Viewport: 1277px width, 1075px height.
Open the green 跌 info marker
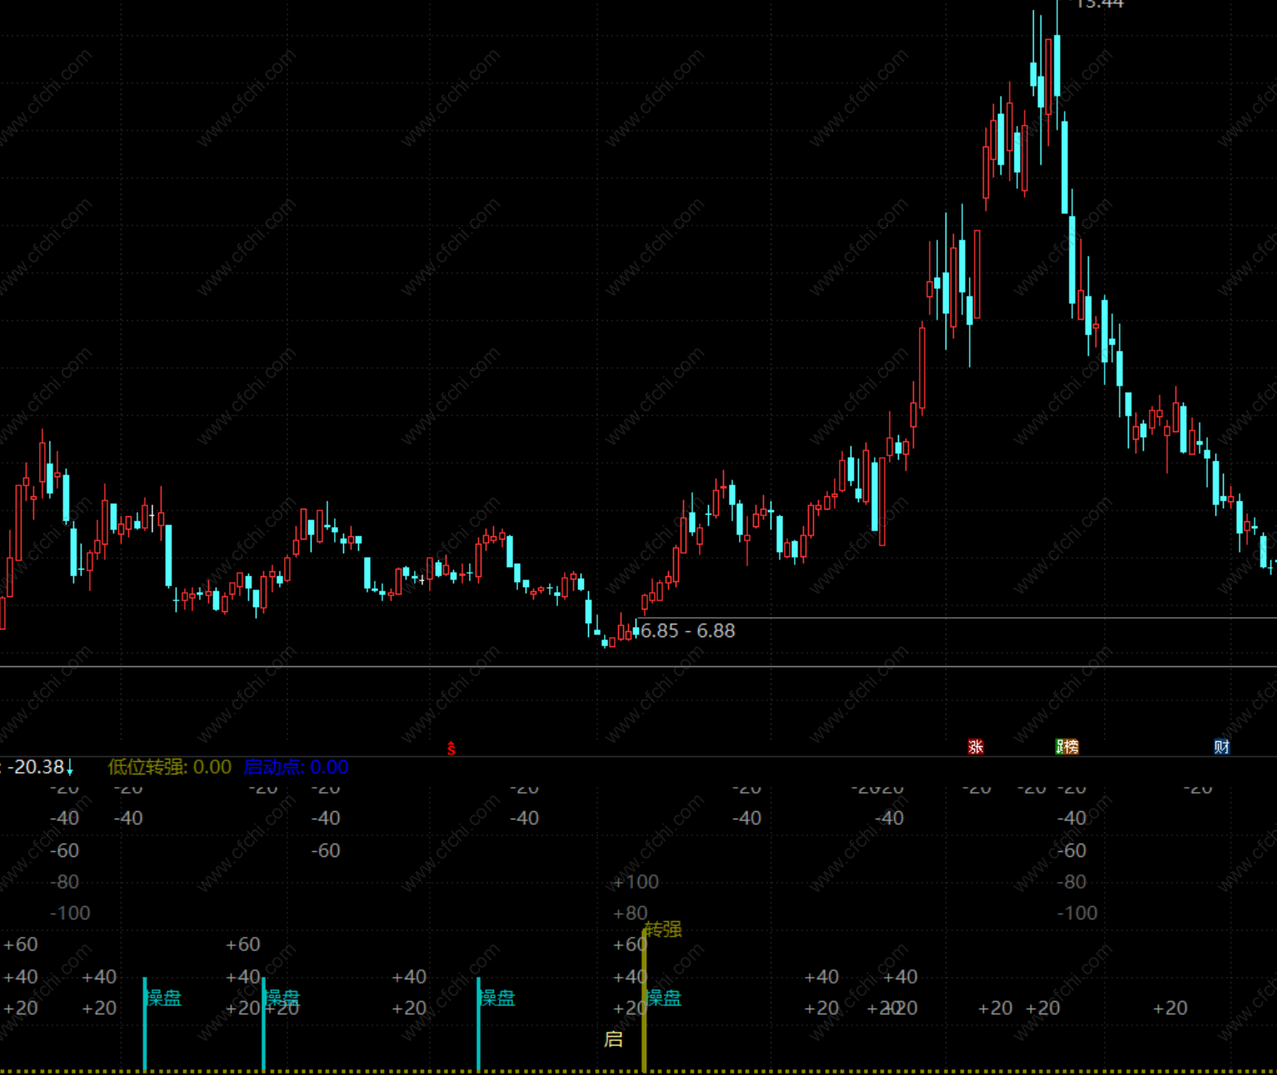(1060, 747)
